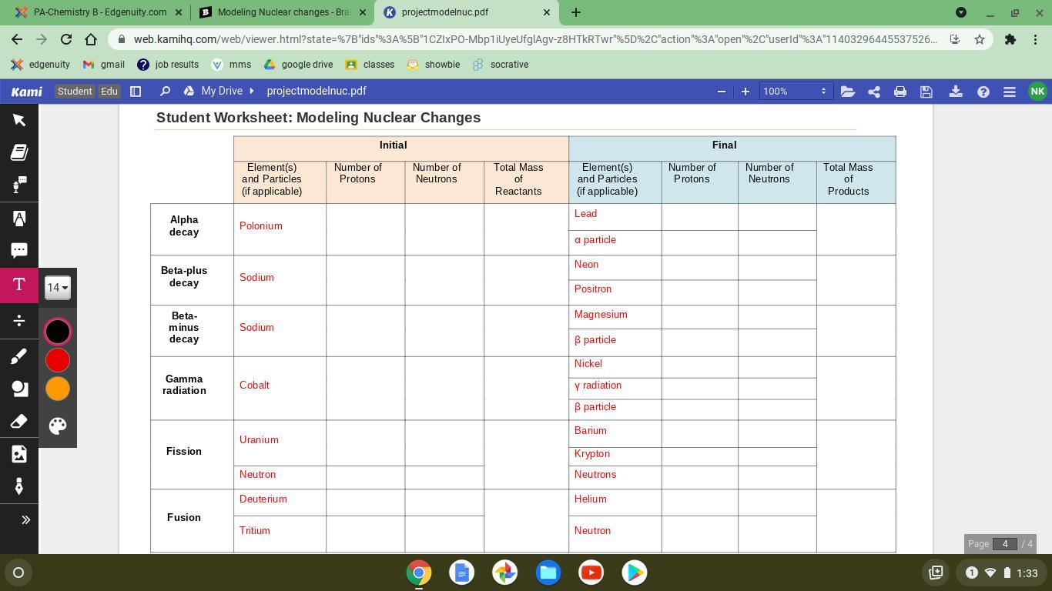Screen dimensions: 1052x591
Task: Bookmark this page with the star
Action: [x=980, y=39]
